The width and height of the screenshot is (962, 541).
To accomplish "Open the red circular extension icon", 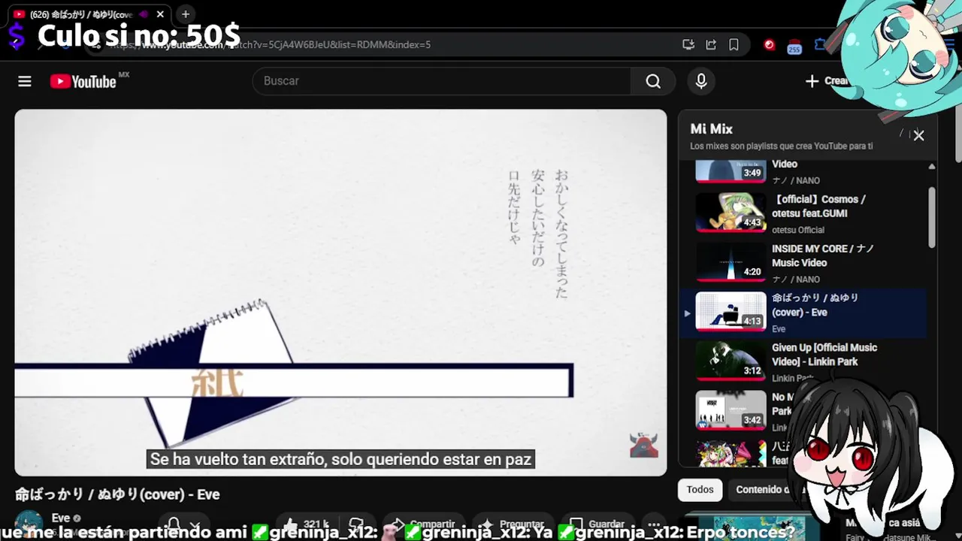I will [x=769, y=44].
